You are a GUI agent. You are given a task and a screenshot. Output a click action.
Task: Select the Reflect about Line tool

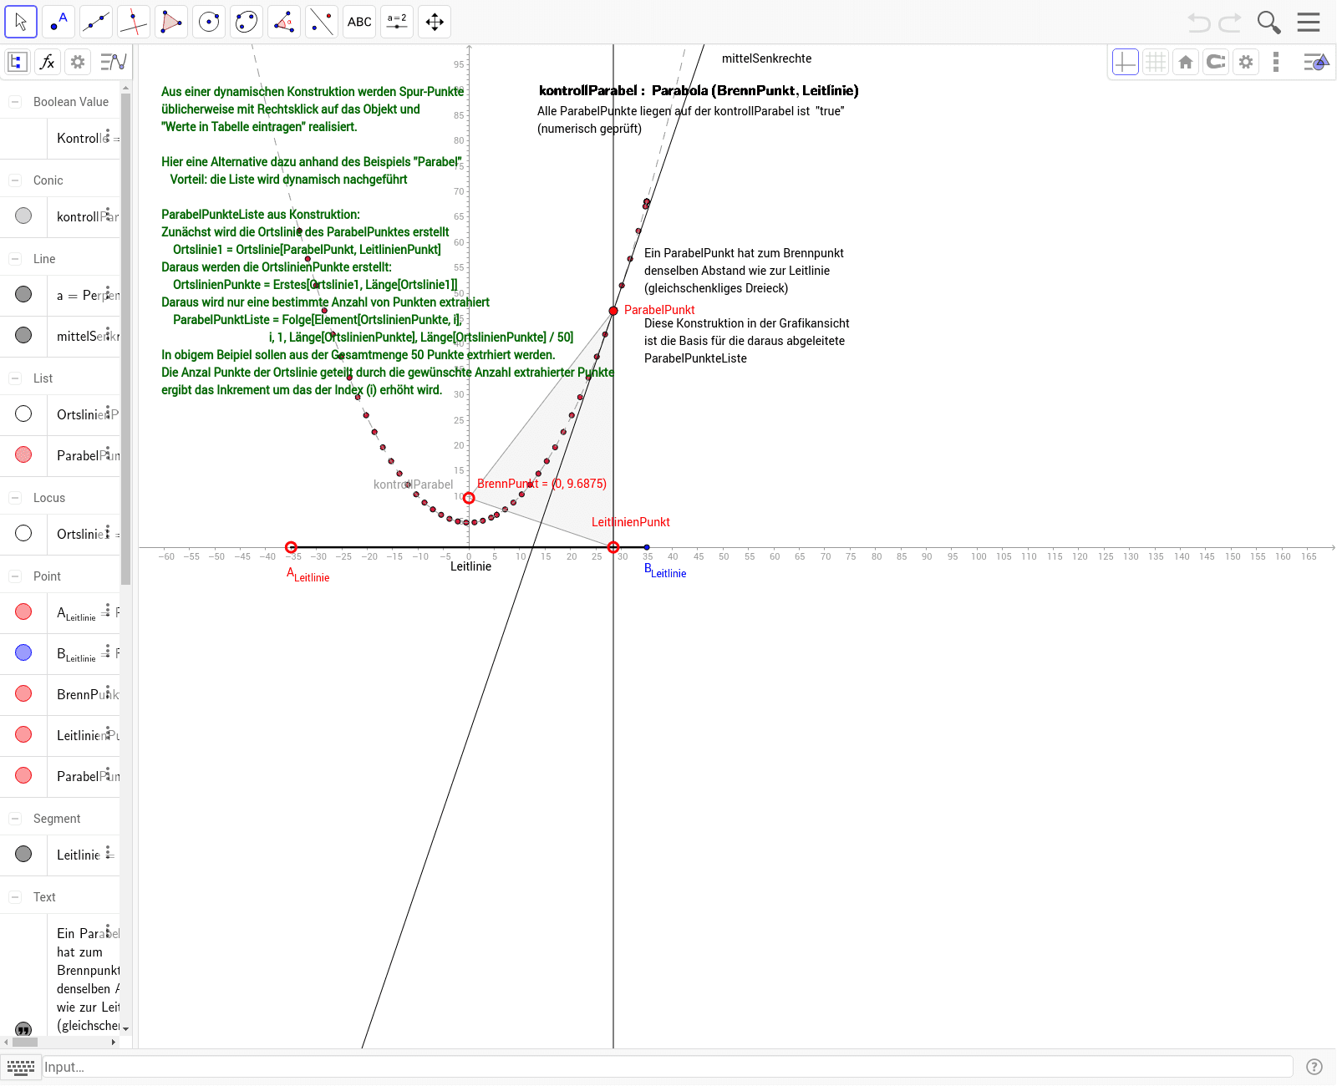click(322, 22)
